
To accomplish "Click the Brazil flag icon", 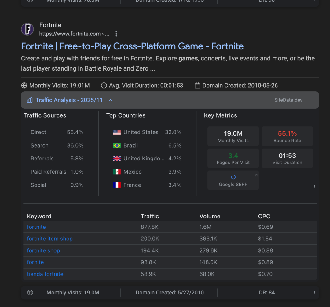I will pos(117,145).
